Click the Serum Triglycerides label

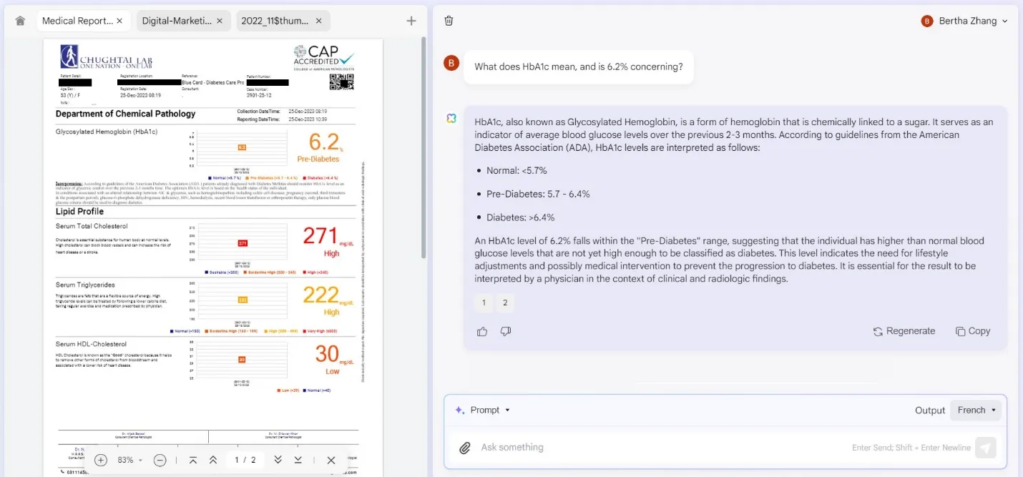(85, 285)
